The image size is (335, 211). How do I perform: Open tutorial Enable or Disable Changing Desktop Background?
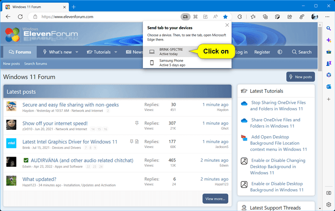coord(277,166)
